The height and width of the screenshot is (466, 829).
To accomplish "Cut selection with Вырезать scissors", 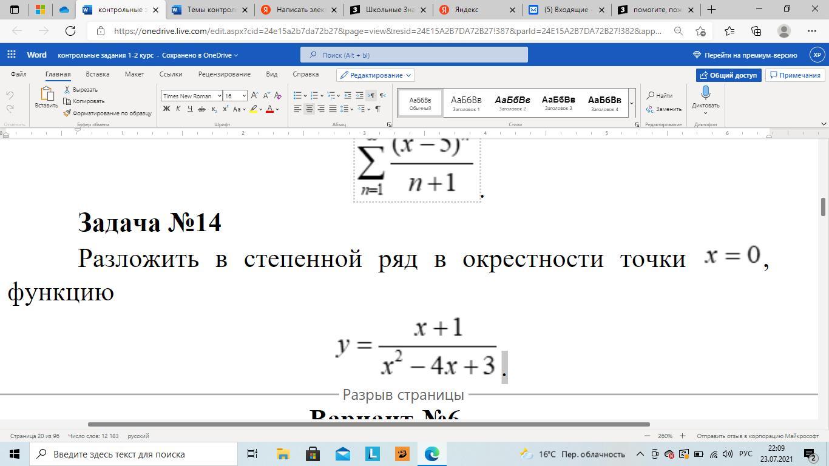I will [x=81, y=90].
